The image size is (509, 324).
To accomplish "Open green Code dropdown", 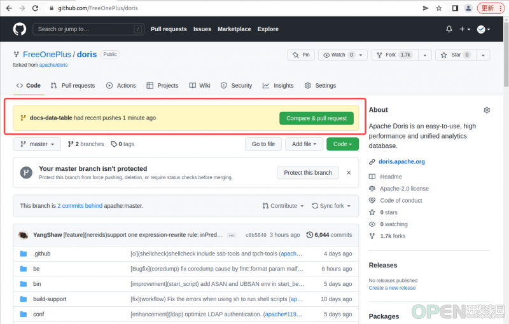I will [342, 144].
